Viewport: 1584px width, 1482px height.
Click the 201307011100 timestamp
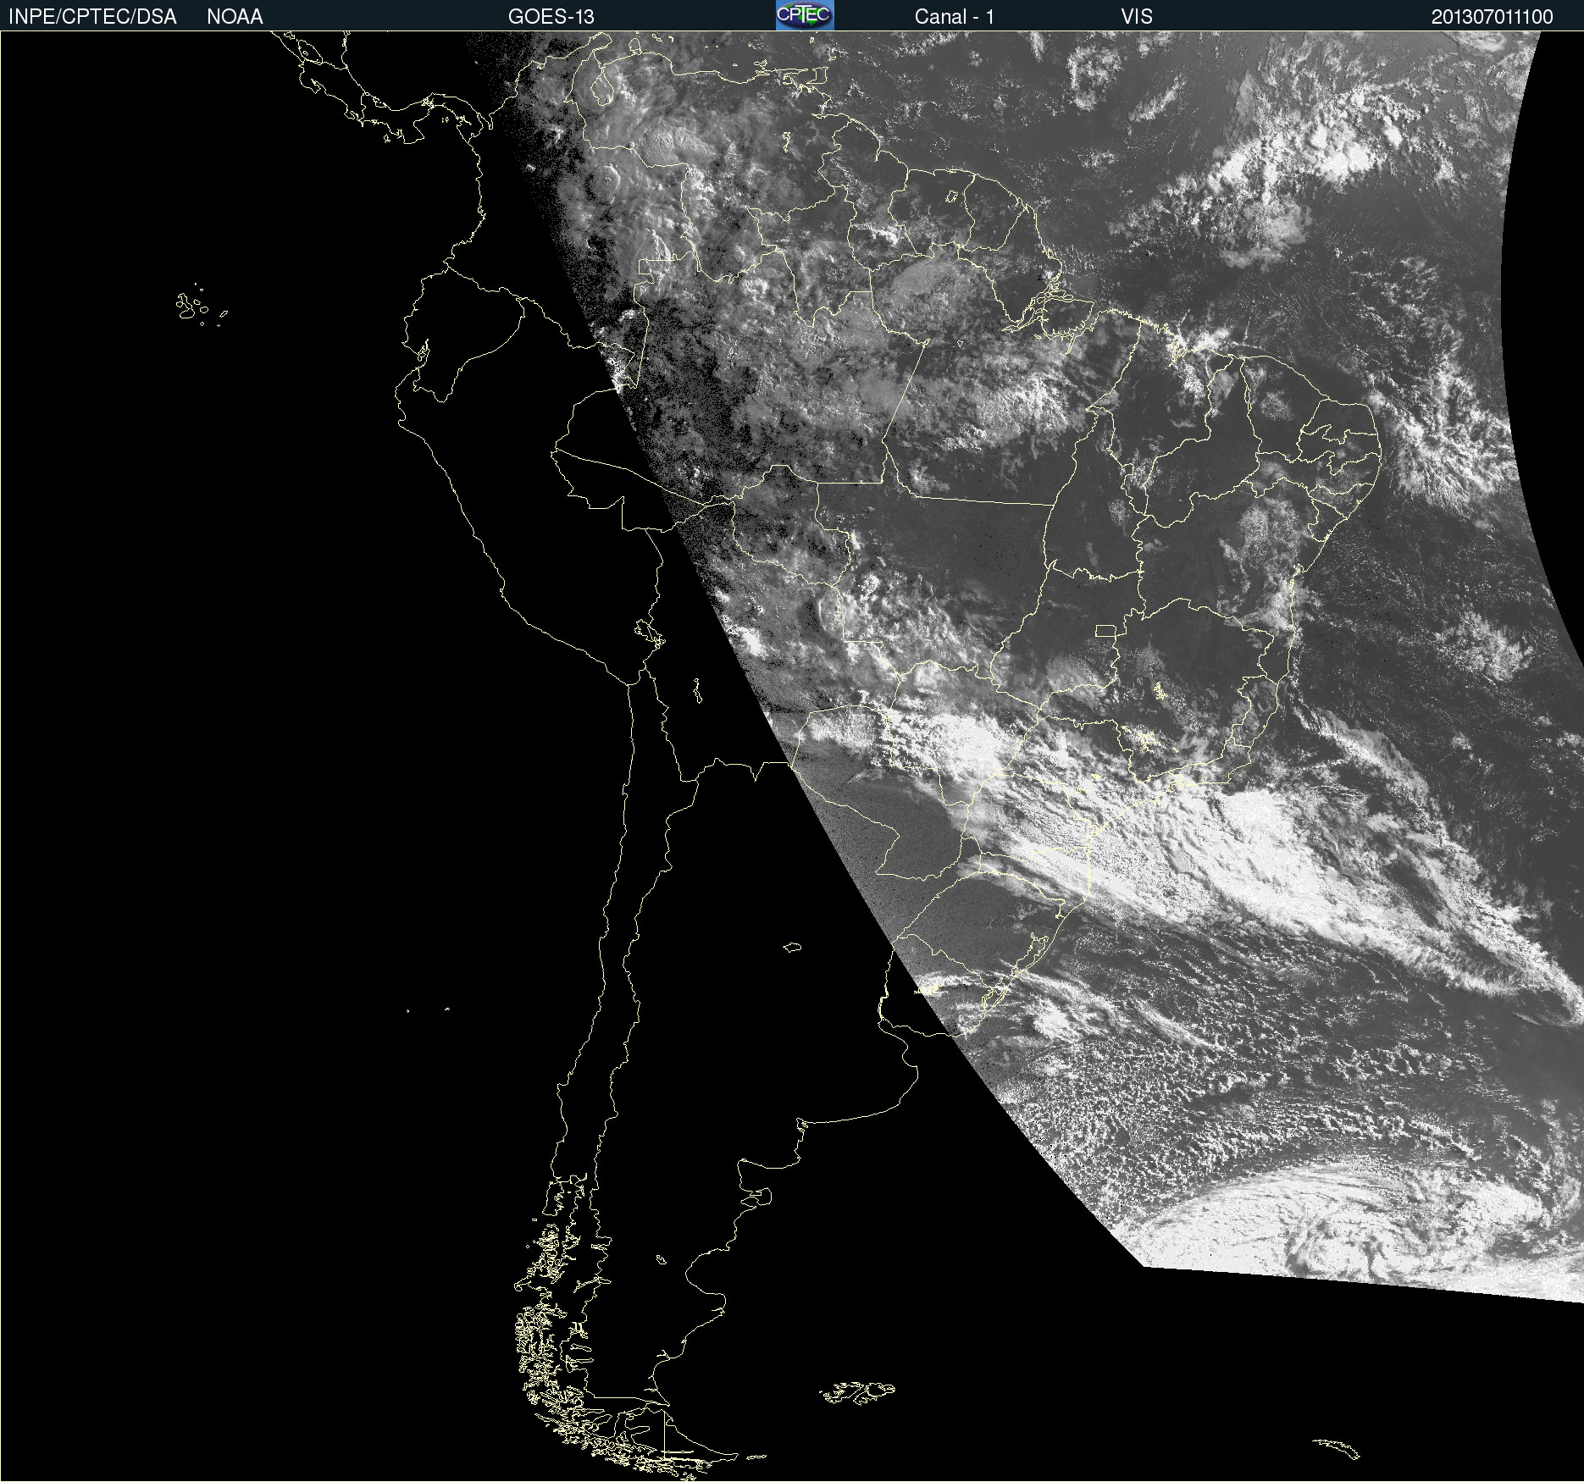click(x=1492, y=17)
